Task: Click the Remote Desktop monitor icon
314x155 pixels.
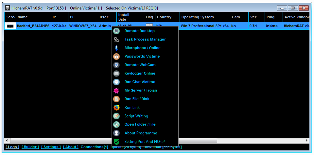Action: point(116,31)
